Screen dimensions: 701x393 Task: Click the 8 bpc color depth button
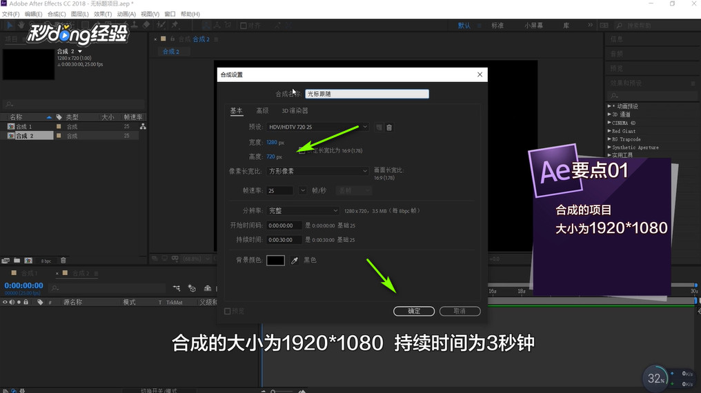(x=46, y=261)
